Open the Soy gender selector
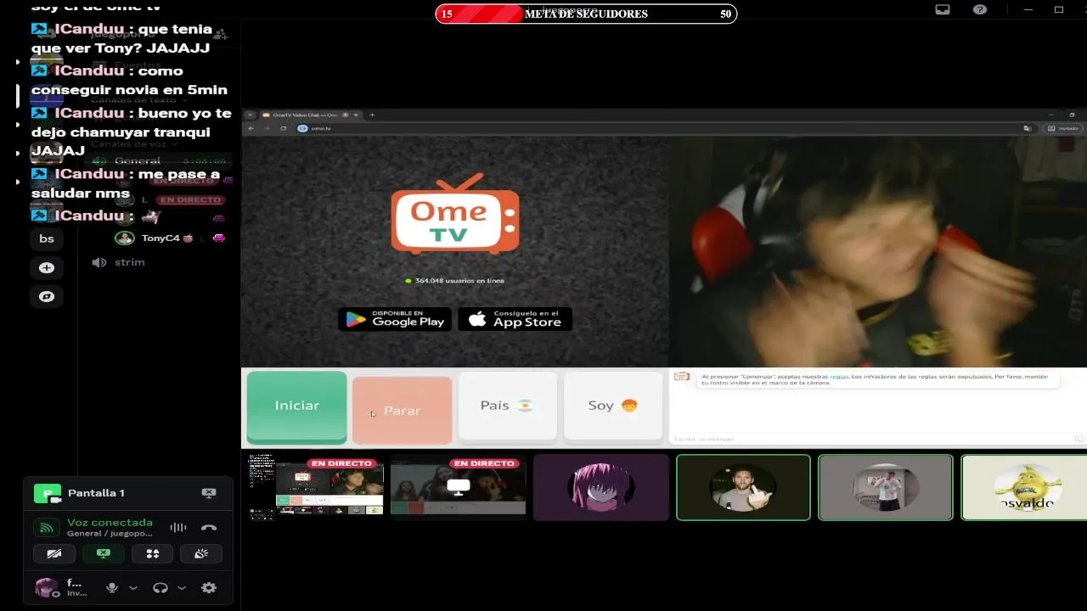The width and height of the screenshot is (1087, 611). pyautogui.click(x=612, y=406)
